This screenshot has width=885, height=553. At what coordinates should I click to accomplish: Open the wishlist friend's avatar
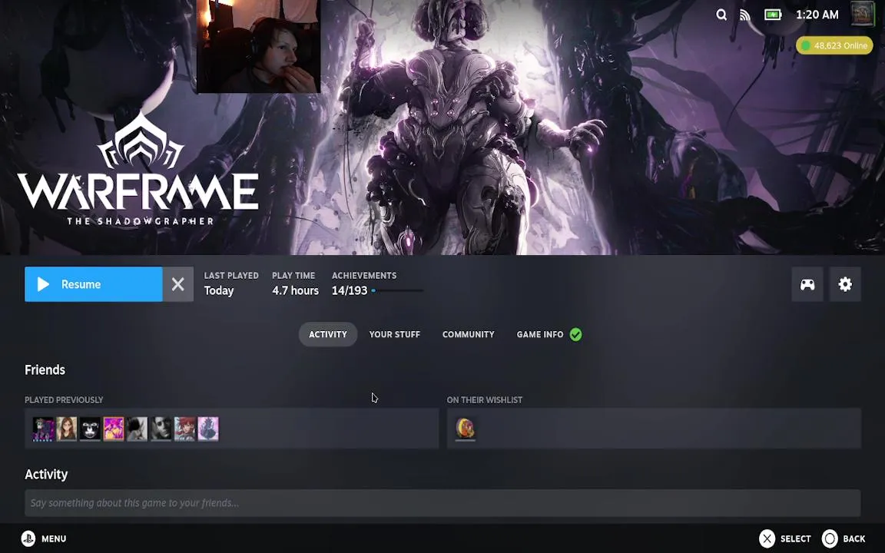(x=466, y=429)
